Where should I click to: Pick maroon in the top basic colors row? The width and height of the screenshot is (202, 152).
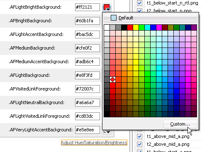(x=165, y=28)
